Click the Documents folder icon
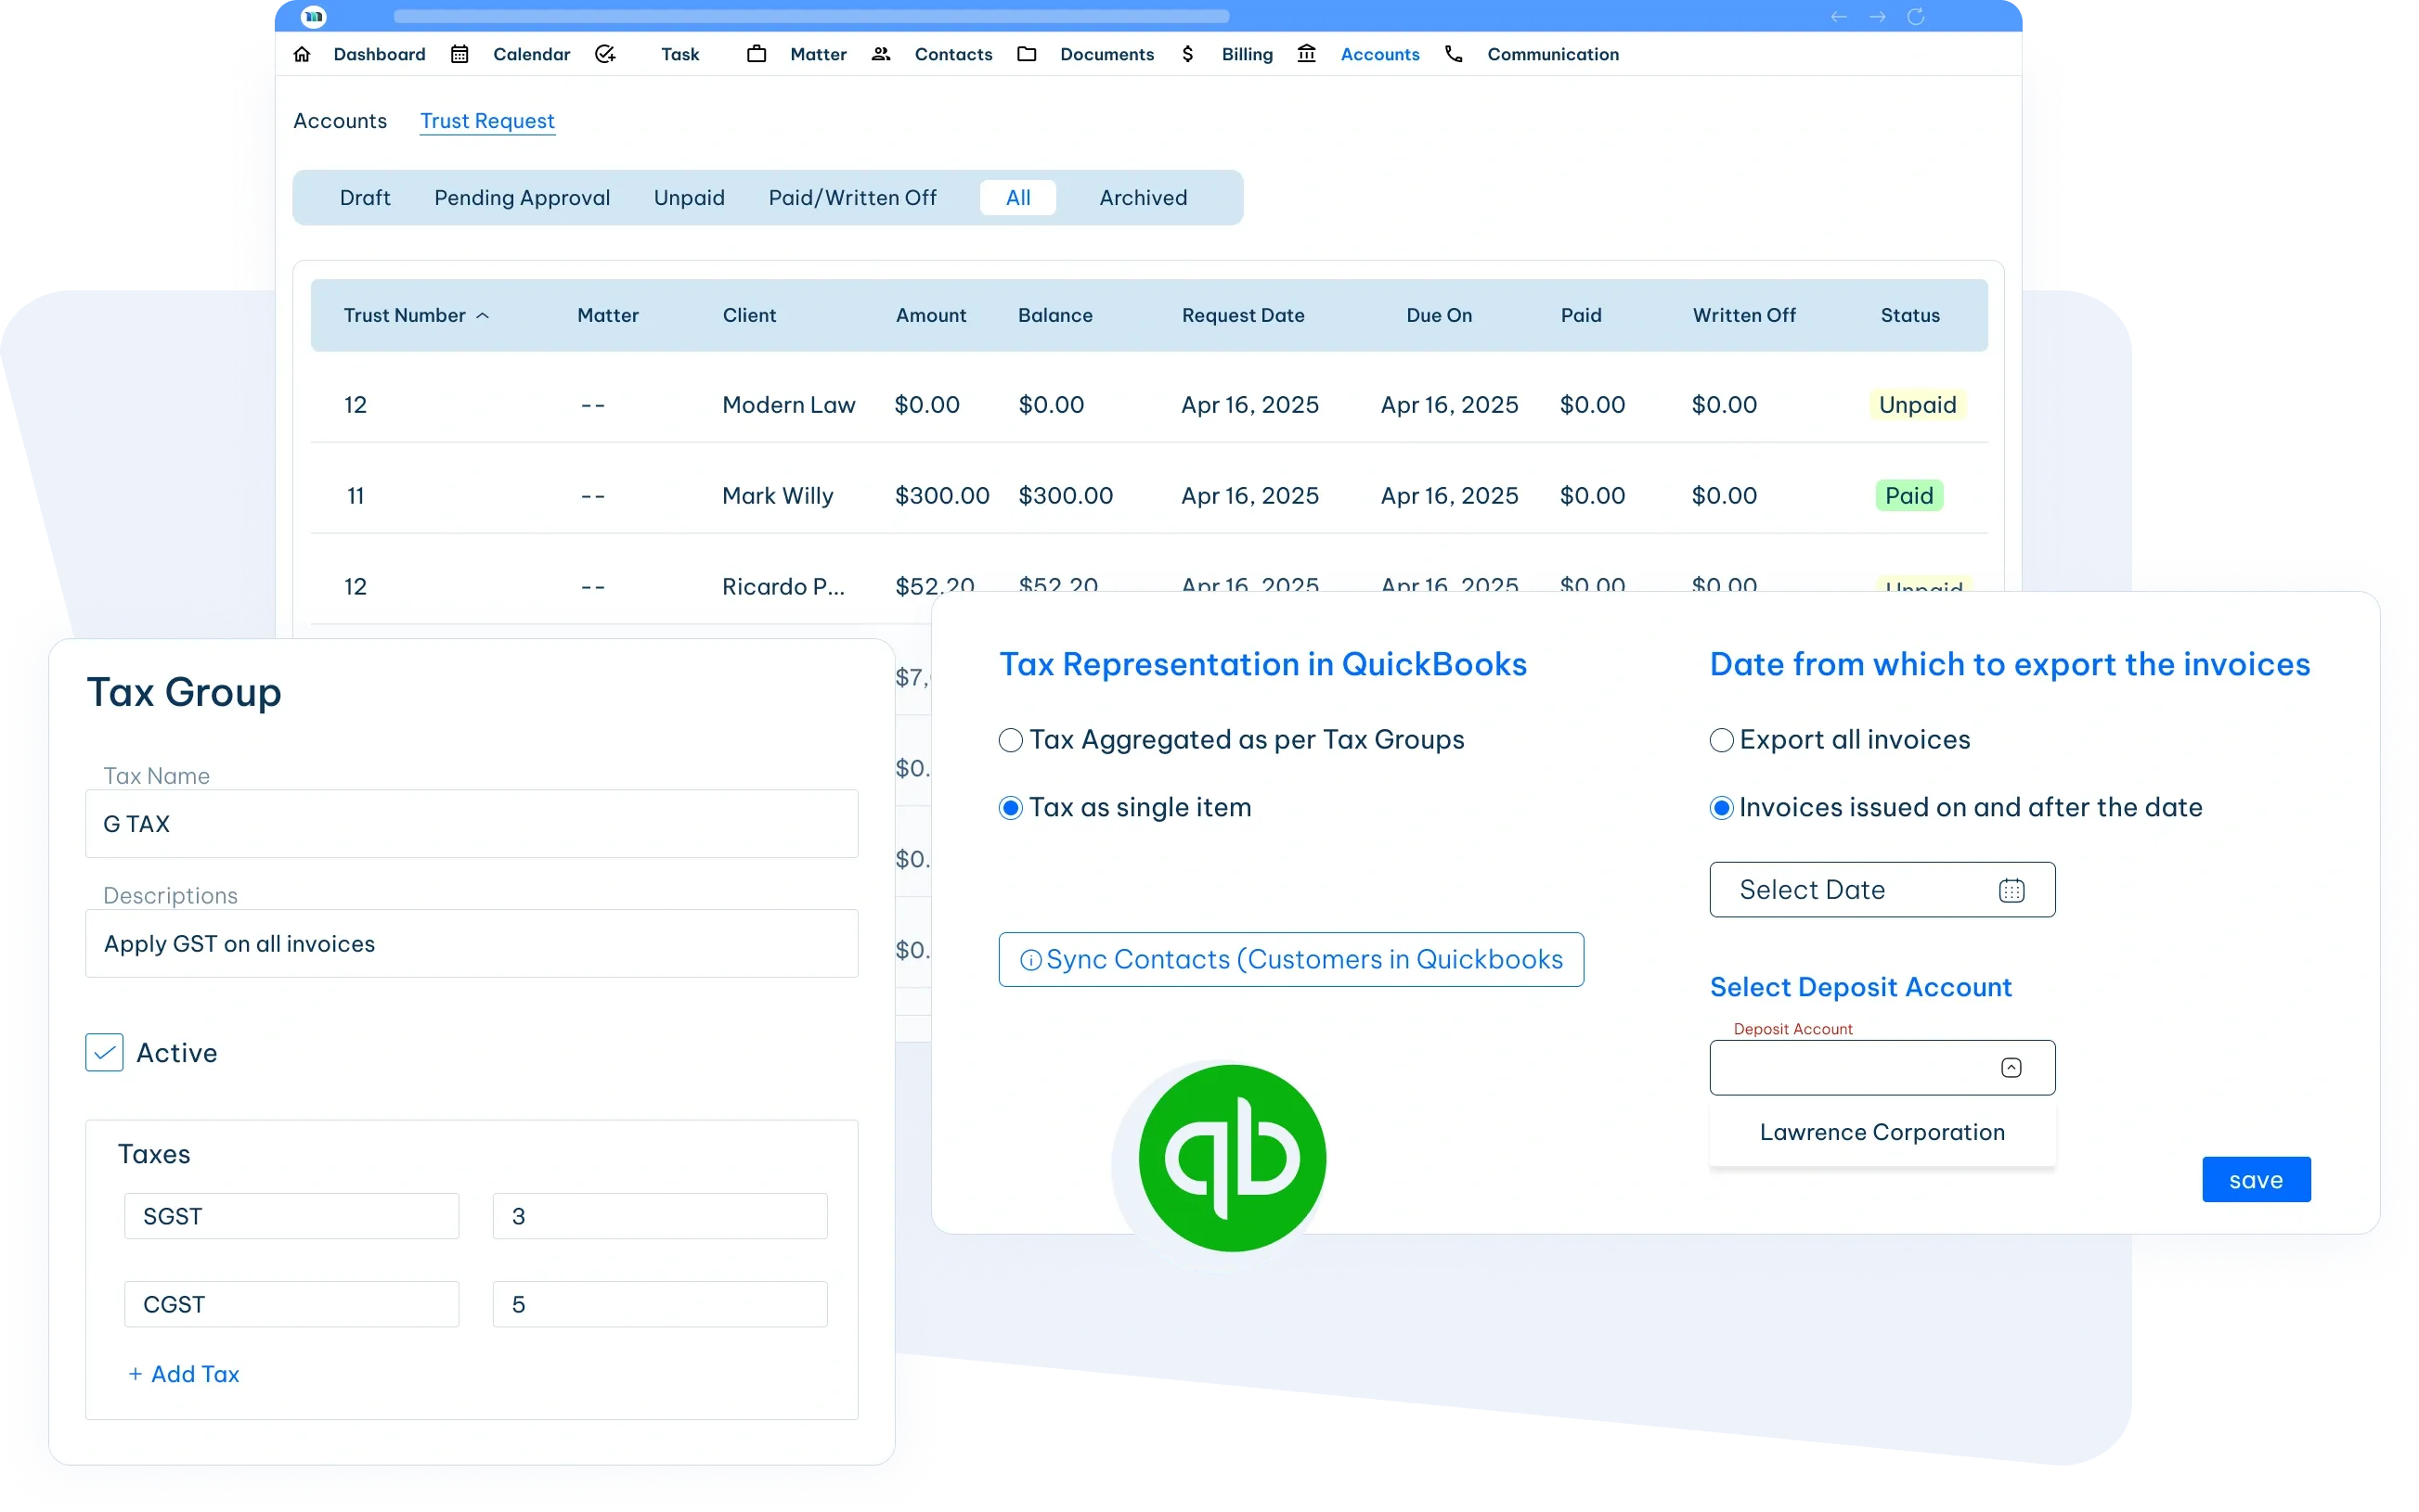2419x1512 pixels. [x=1027, y=54]
